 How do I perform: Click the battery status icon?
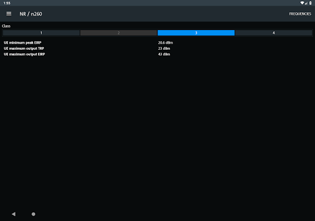click(311, 3)
